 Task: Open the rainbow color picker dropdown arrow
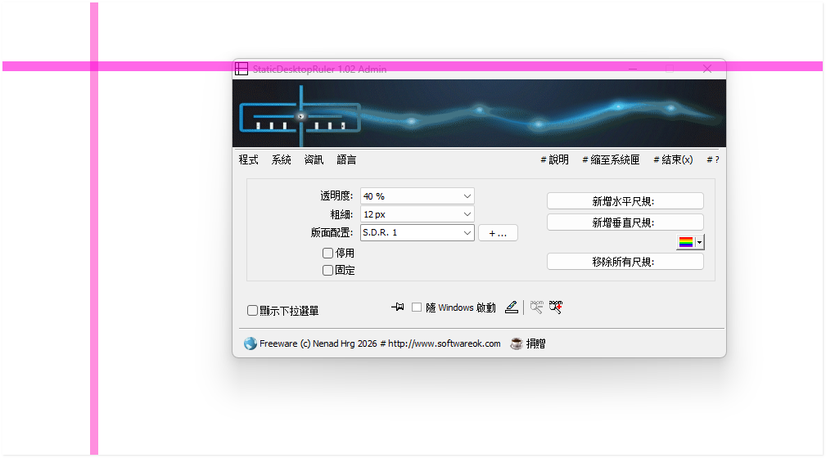point(699,242)
